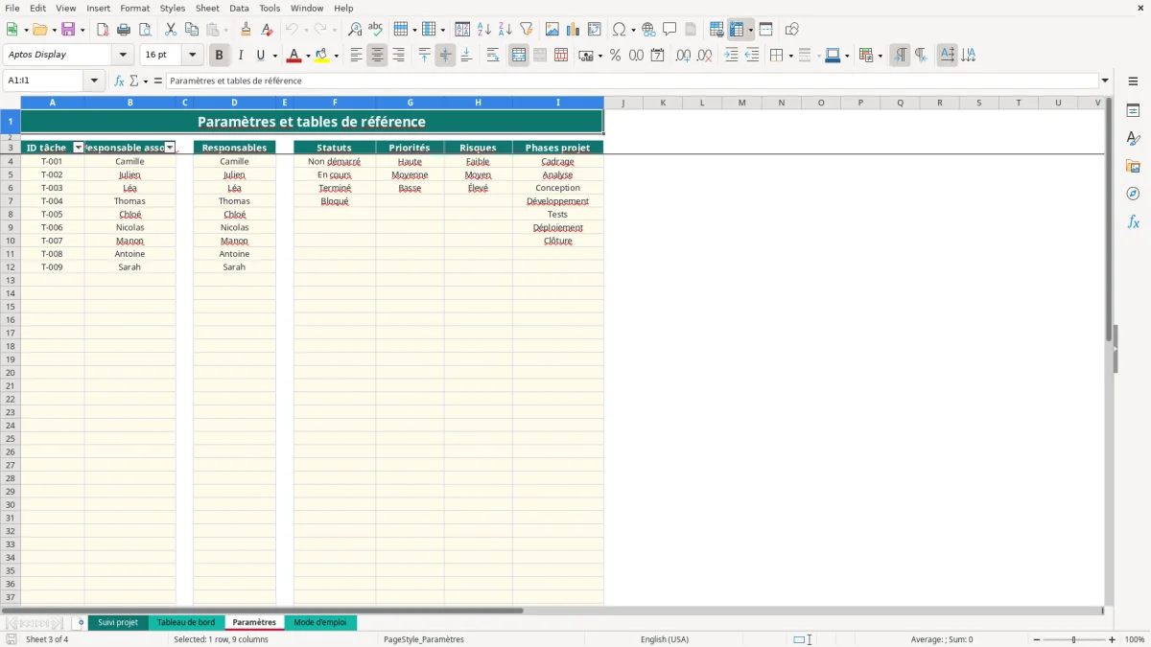Open the Data menu
The height and width of the screenshot is (647, 1151).
239,8
